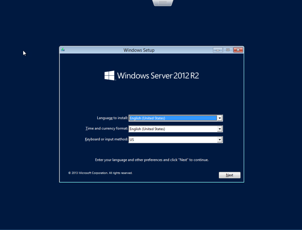The height and width of the screenshot is (230, 302).
Task: Minimize the Windows Setup window
Action: [218, 50]
